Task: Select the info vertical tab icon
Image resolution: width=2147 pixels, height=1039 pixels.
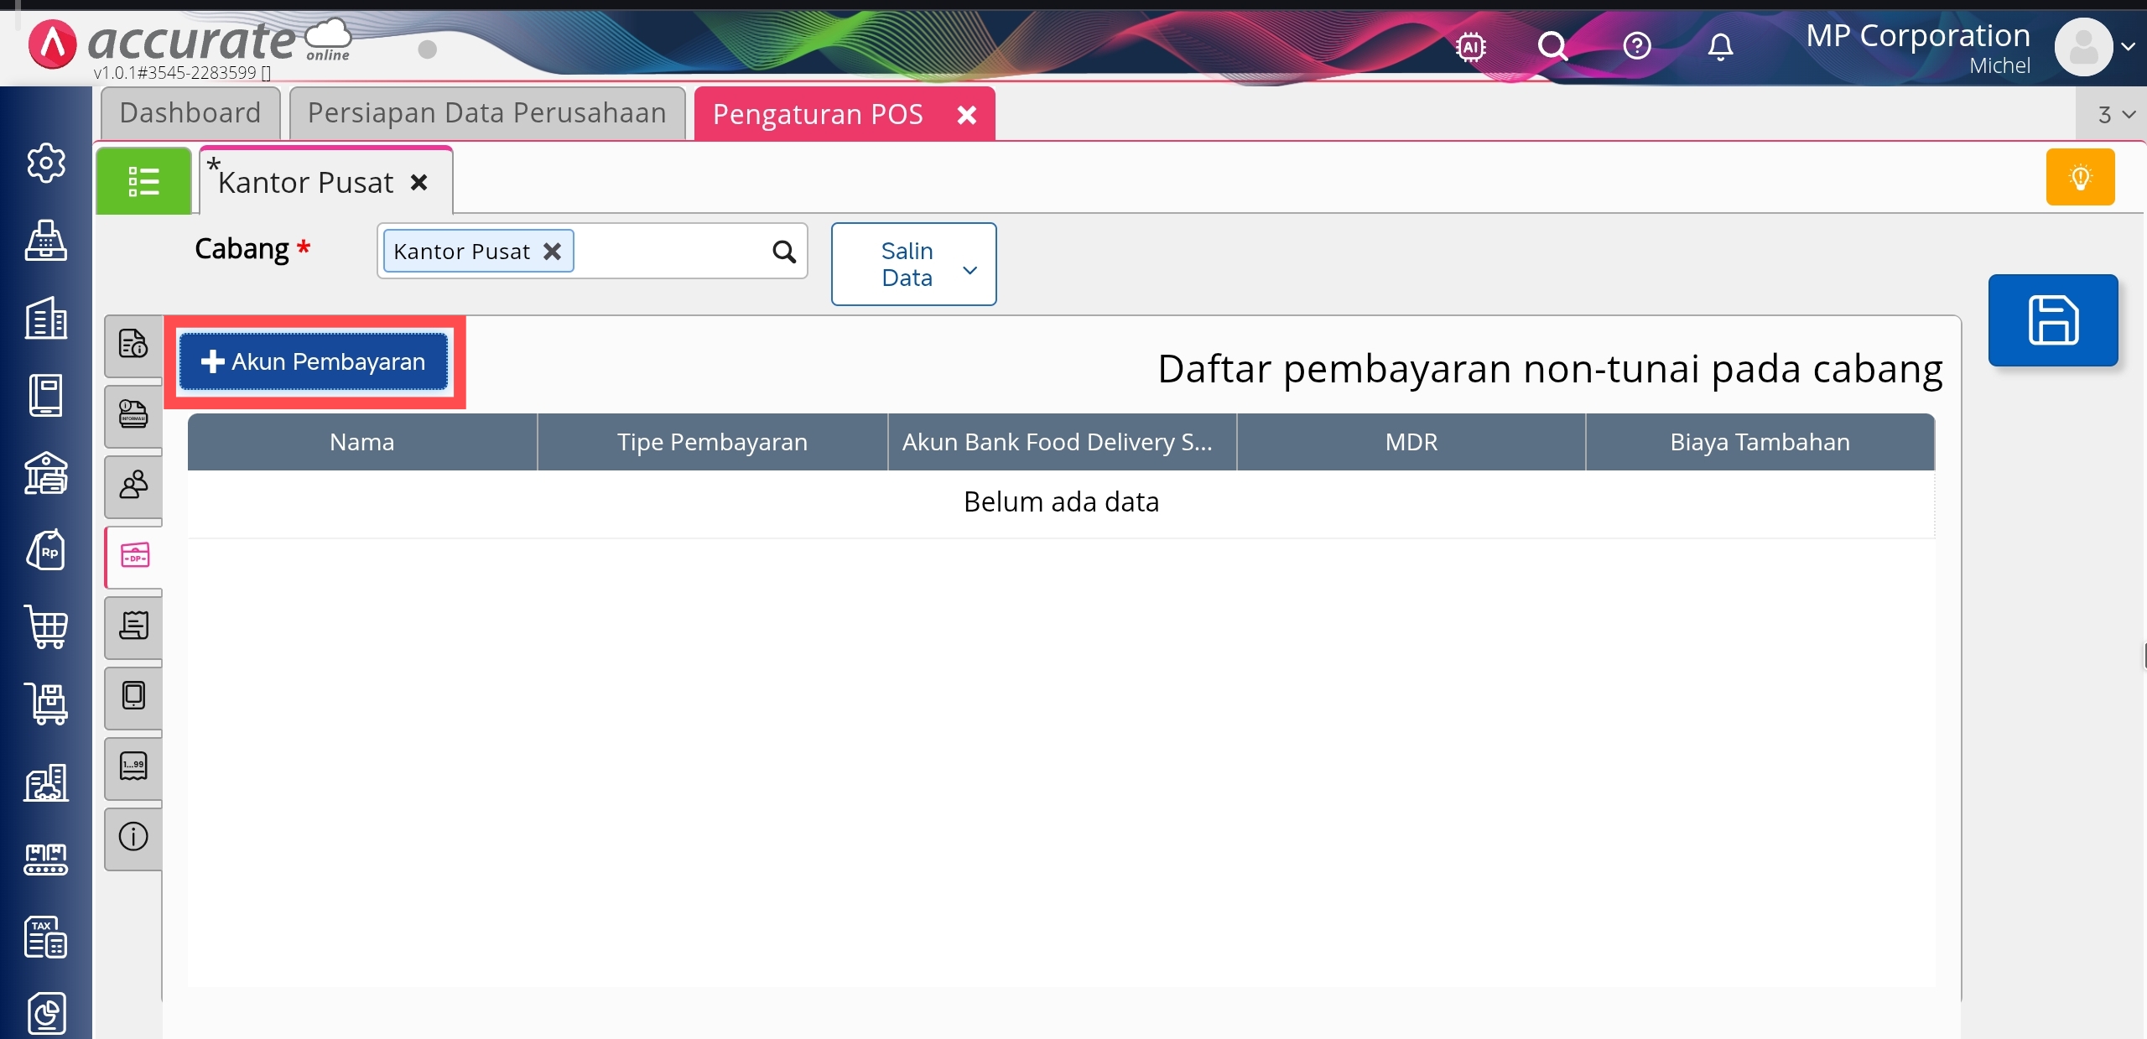Action: (x=133, y=837)
